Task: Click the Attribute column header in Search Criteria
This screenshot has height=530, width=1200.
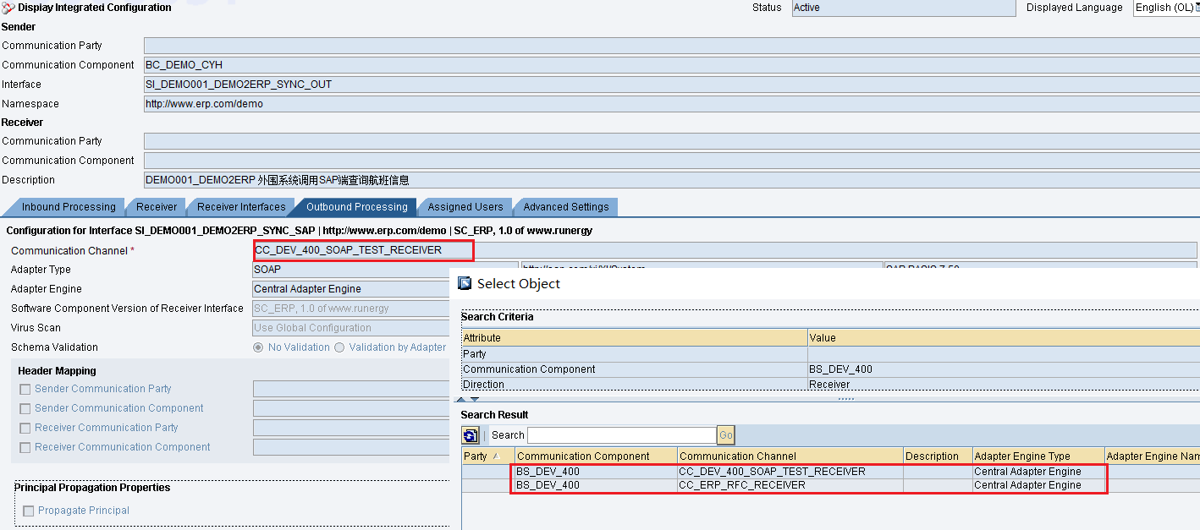Action: (634, 337)
